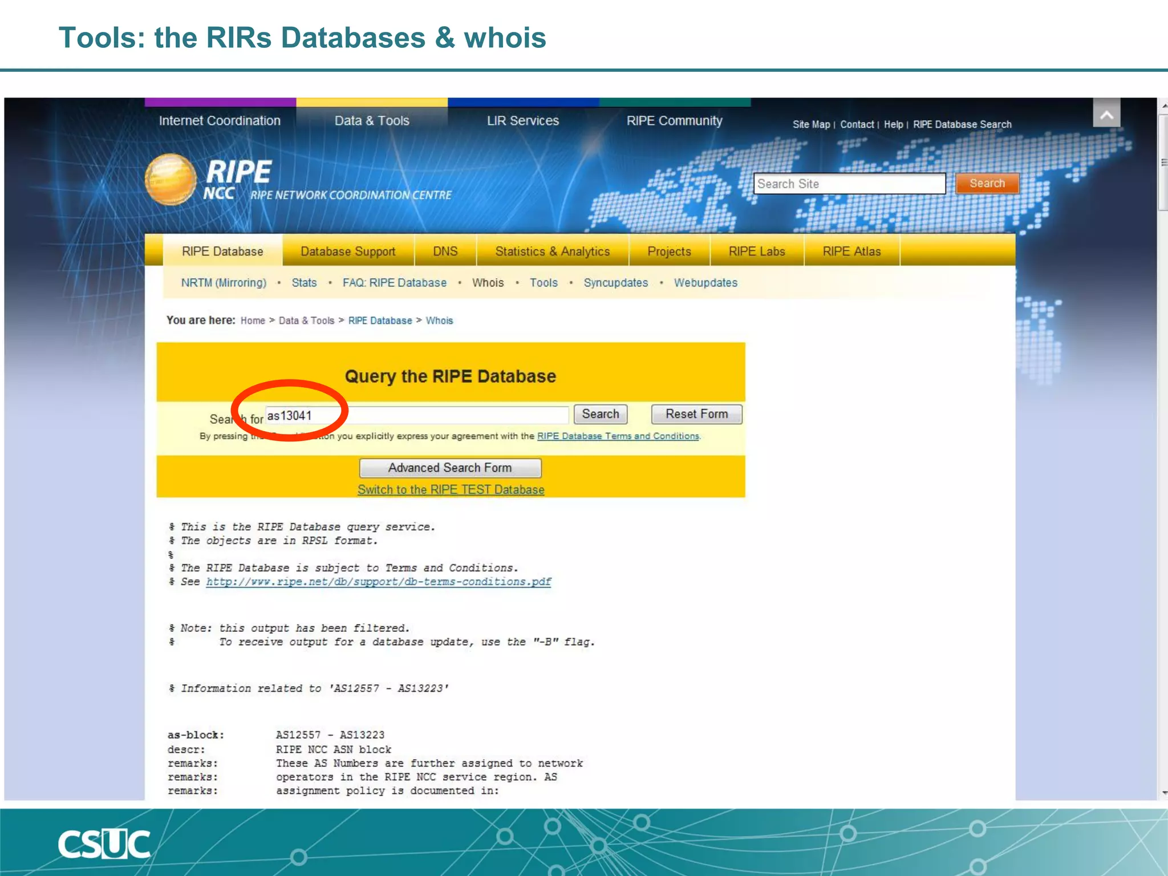Select the RIPE Atlas tab
Viewport: 1168px width, 876px height.
click(851, 251)
